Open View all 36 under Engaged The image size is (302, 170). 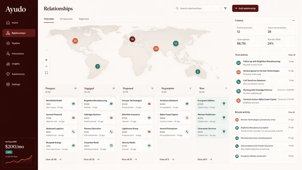(92, 159)
